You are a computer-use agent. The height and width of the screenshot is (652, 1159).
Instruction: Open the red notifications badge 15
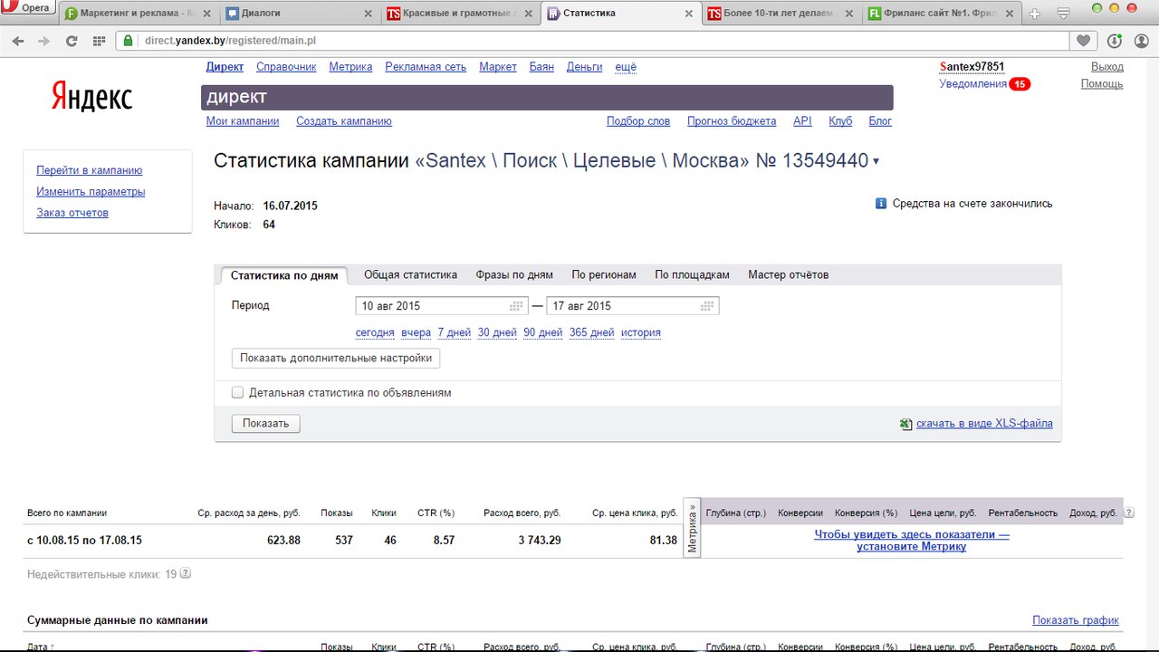point(1020,84)
